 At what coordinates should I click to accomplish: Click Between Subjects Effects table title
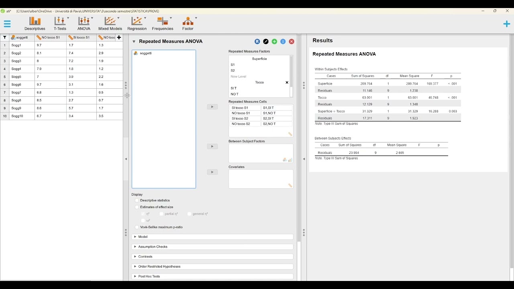point(333,138)
